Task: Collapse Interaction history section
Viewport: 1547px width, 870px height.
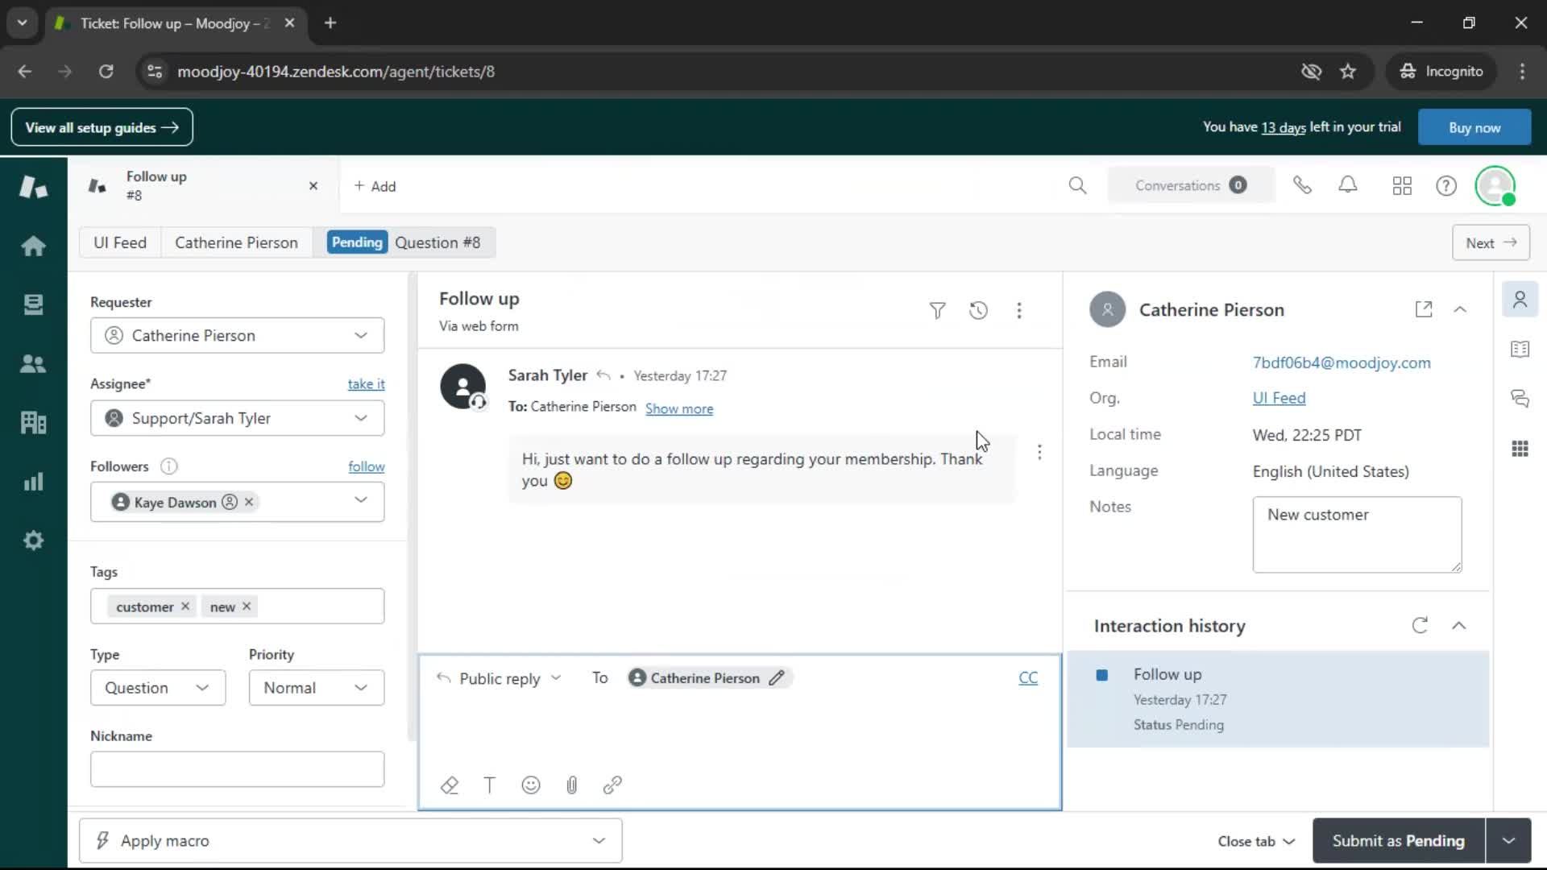Action: click(1458, 625)
